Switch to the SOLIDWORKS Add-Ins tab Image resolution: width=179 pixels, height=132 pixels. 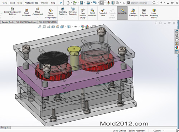pyautogui.click(x=26, y=22)
